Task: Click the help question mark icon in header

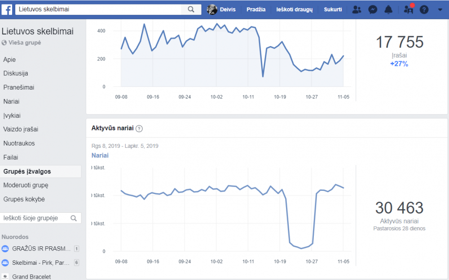Action: coord(424,10)
